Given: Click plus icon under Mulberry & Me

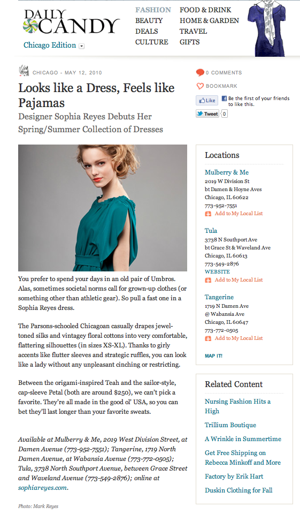Looking at the screenshot, I should (208, 214).
